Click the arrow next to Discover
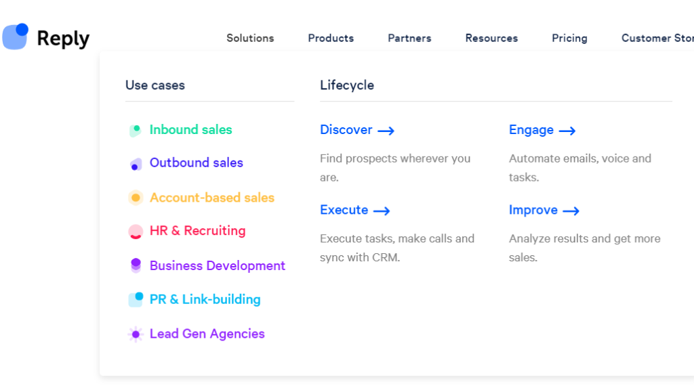Viewport: 694px width, 392px height. point(386,131)
